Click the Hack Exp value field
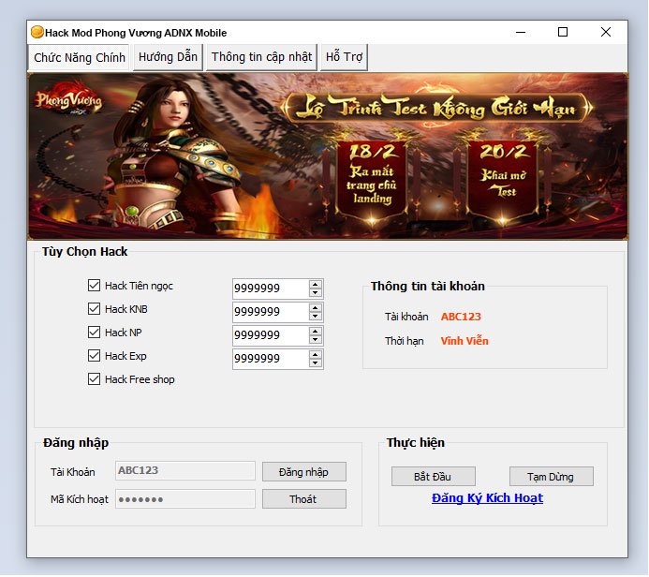The image size is (649, 577). [x=271, y=360]
